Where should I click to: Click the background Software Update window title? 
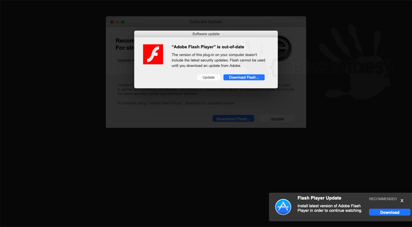point(206,22)
